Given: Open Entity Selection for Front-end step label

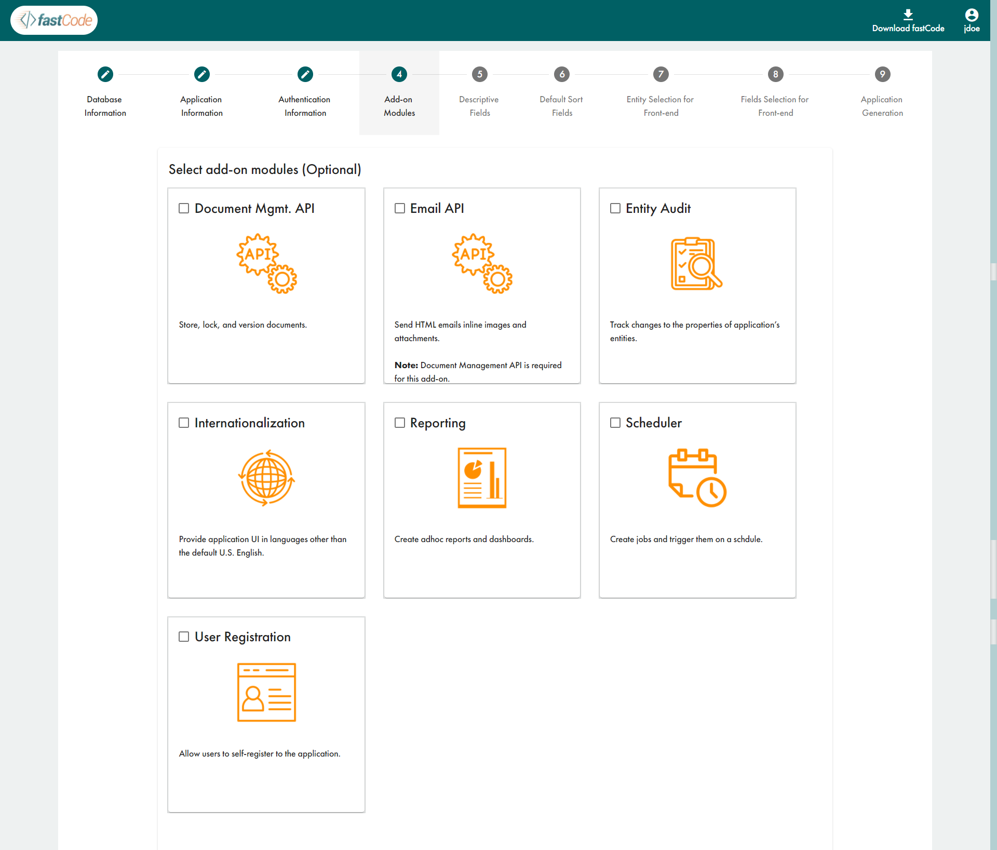Looking at the screenshot, I should point(661,106).
